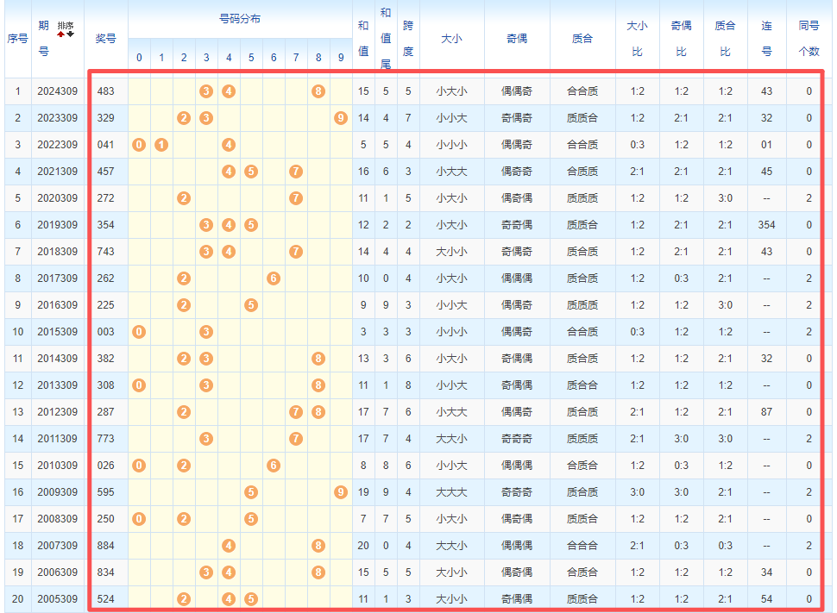Click winning number 773 cell
Screen dimensions: 837x613
(106, 439)
